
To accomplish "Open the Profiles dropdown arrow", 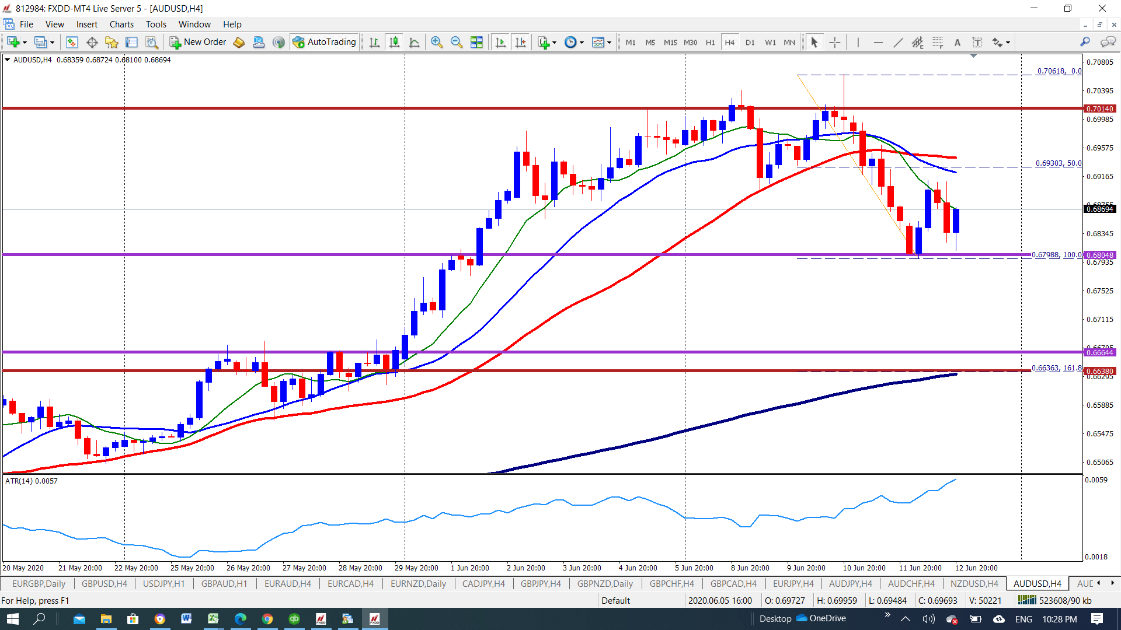I will 52,43.
